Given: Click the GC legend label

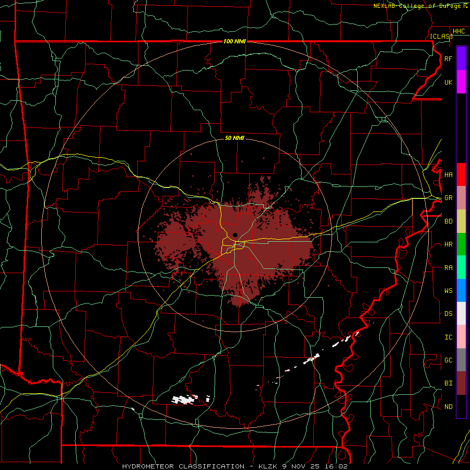Looking at the screenshot, I should pos(448,360).
